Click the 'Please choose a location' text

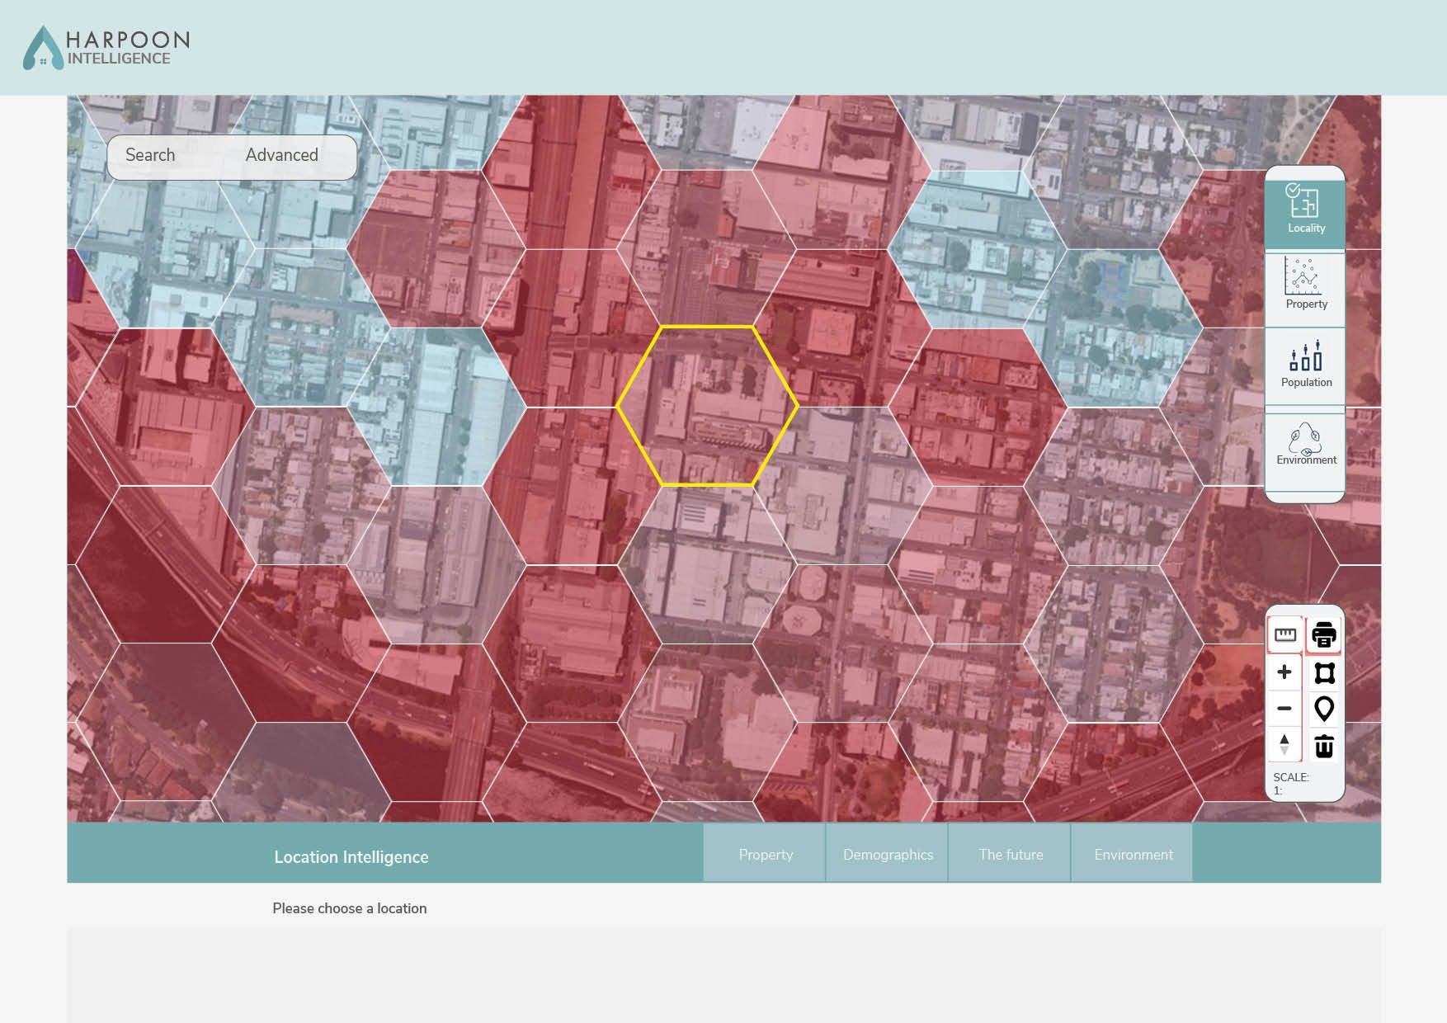(350, 908)
